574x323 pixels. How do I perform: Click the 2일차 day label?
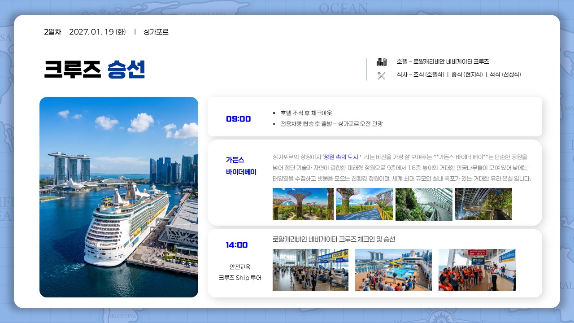click(x=52, y=32)
